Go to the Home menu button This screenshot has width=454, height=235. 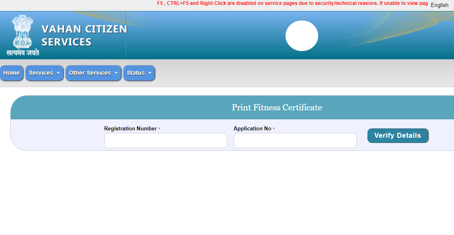(11, 73)
